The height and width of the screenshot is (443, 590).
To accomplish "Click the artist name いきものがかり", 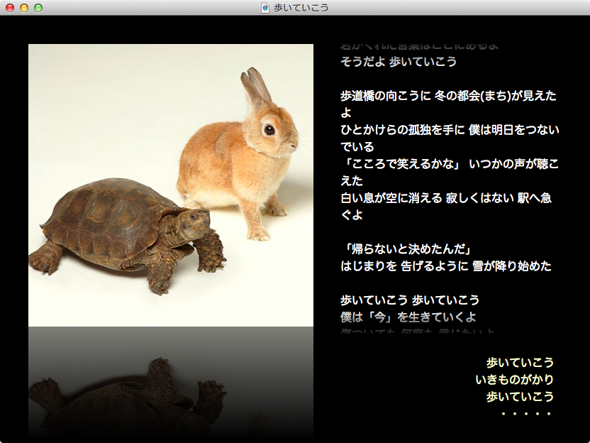I will pyautogui.click(x=514, y=380).
